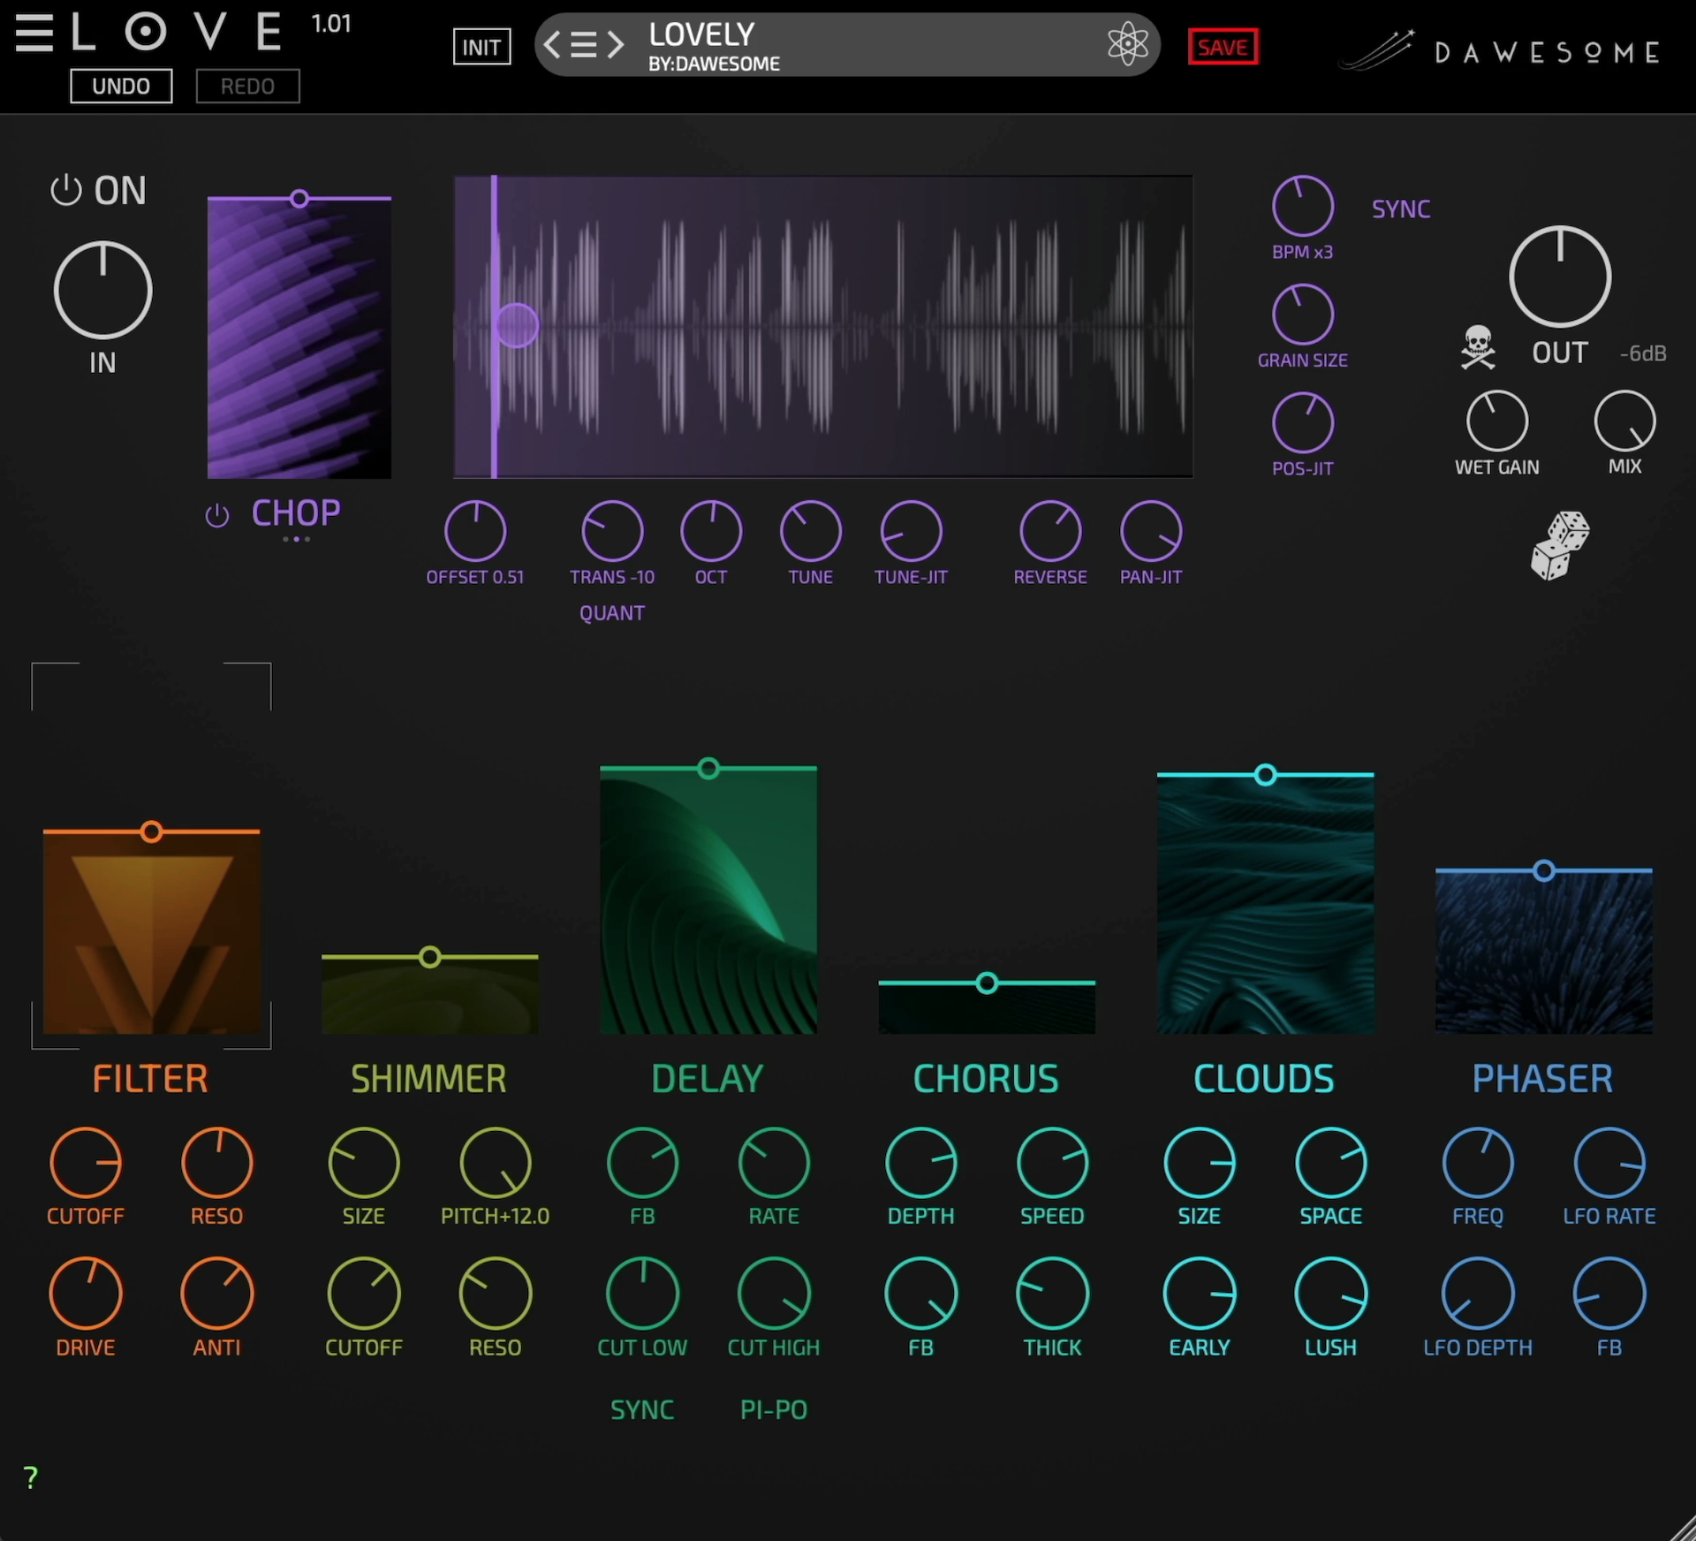1696x1541 pixels.
Task: Click the FILTER section label
Action: pos(150,1079)
